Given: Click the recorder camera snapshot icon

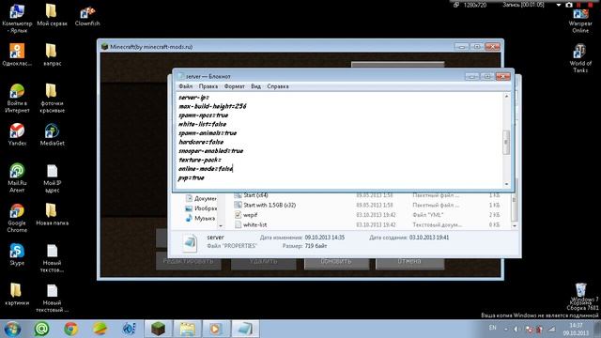Looking at the screenshot, I should (569, 5).
